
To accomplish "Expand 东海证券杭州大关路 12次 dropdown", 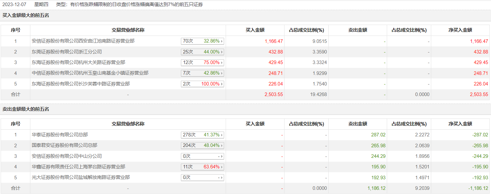I will tap(202, 62).
